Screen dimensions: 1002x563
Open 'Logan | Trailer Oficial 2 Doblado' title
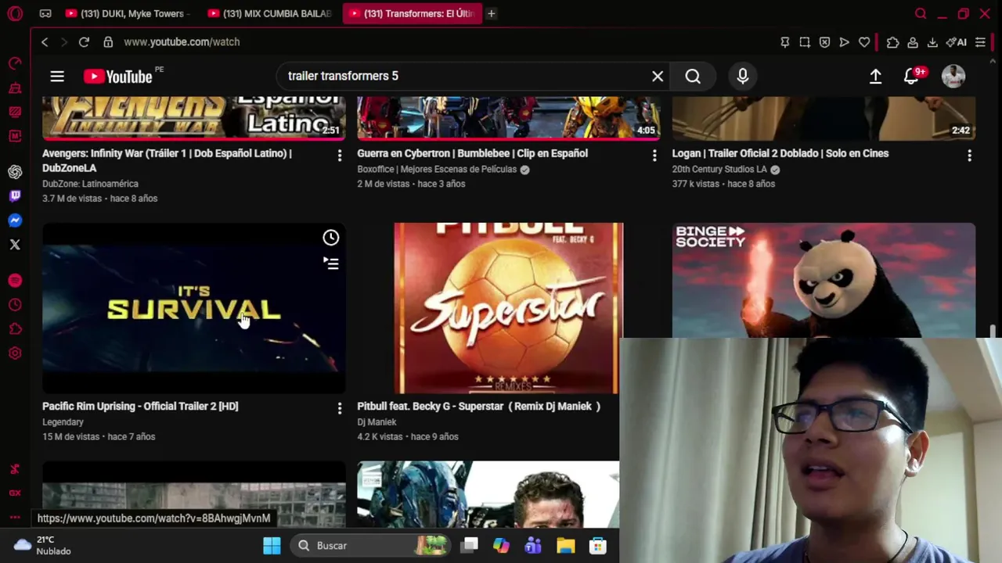[780, 154]
